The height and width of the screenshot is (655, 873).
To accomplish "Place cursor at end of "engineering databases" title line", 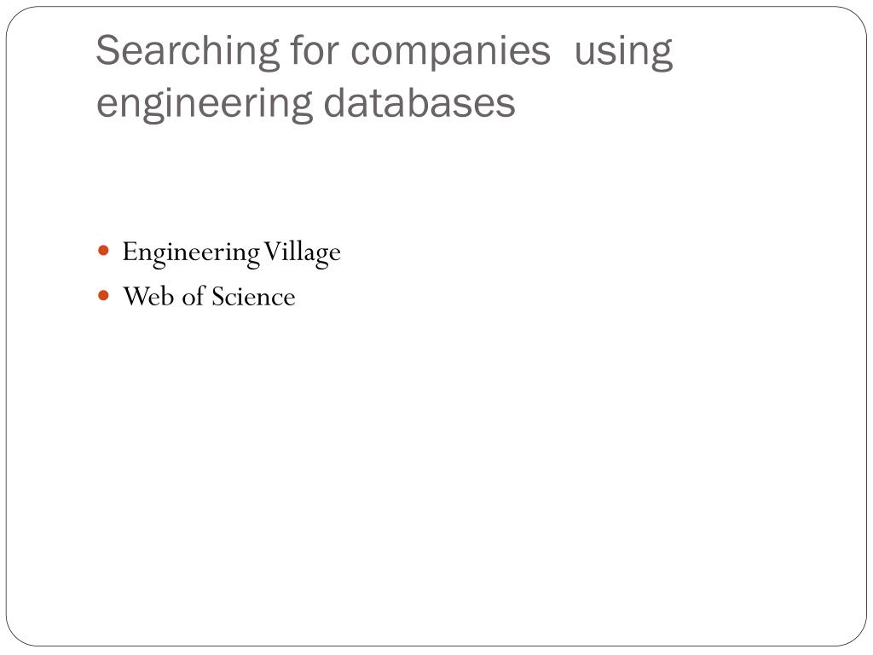I will (517, 104).
